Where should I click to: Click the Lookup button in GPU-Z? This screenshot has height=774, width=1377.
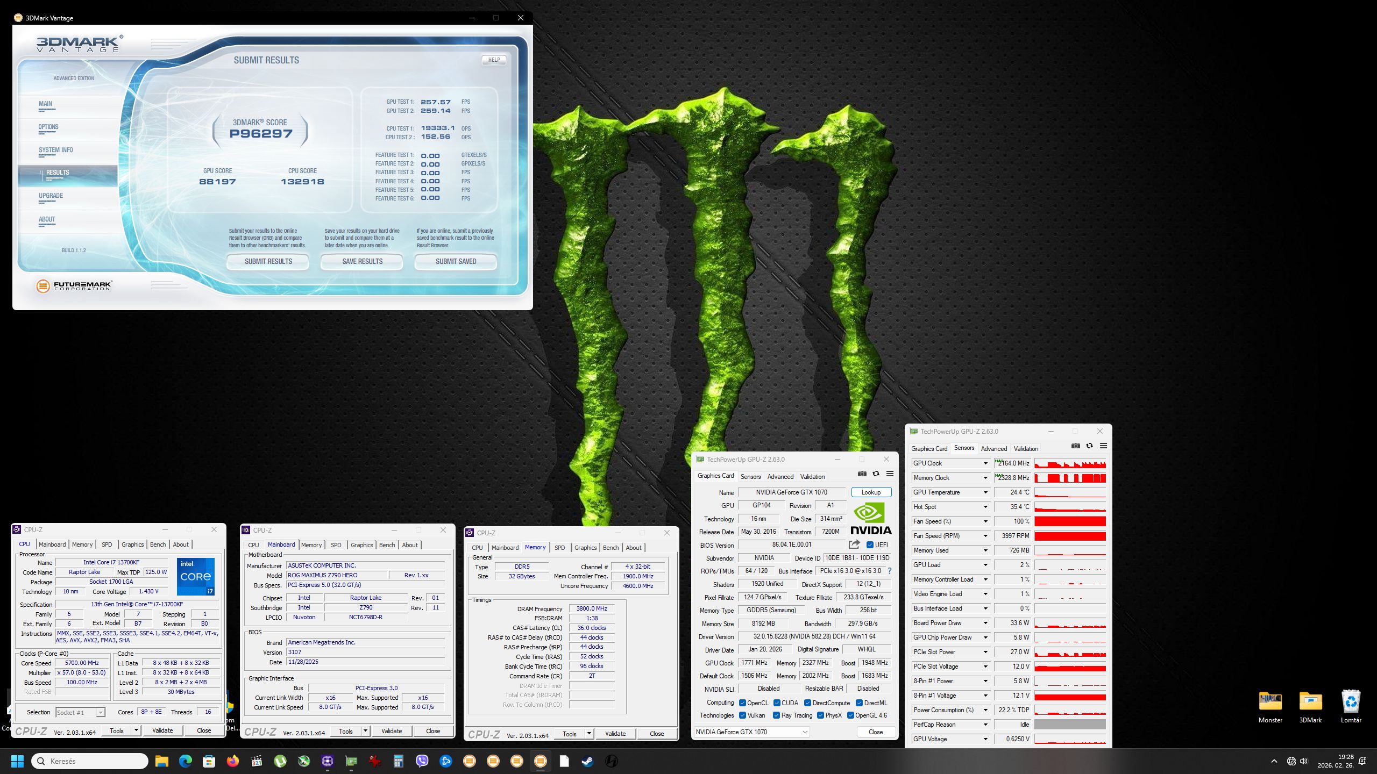(x=871, y=492)
